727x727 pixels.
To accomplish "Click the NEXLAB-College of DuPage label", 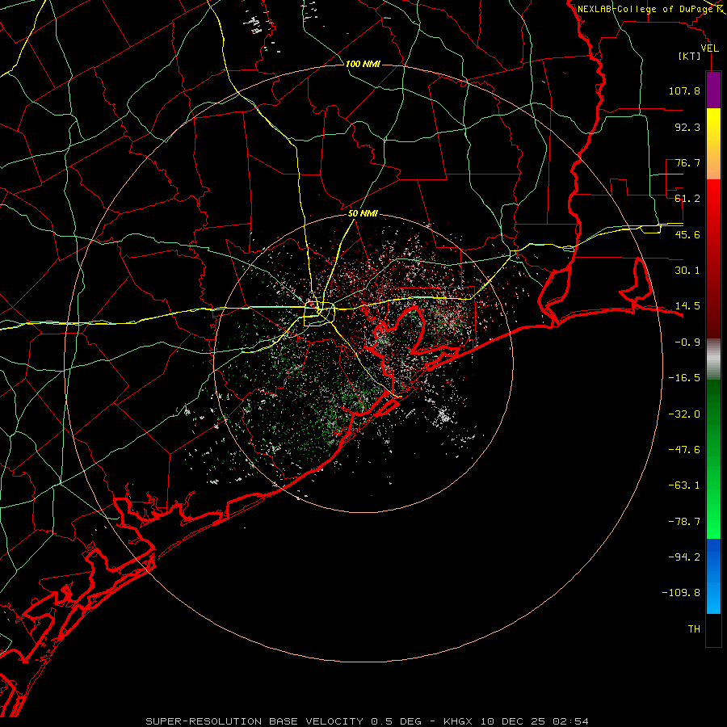I will tap(645, 9).
